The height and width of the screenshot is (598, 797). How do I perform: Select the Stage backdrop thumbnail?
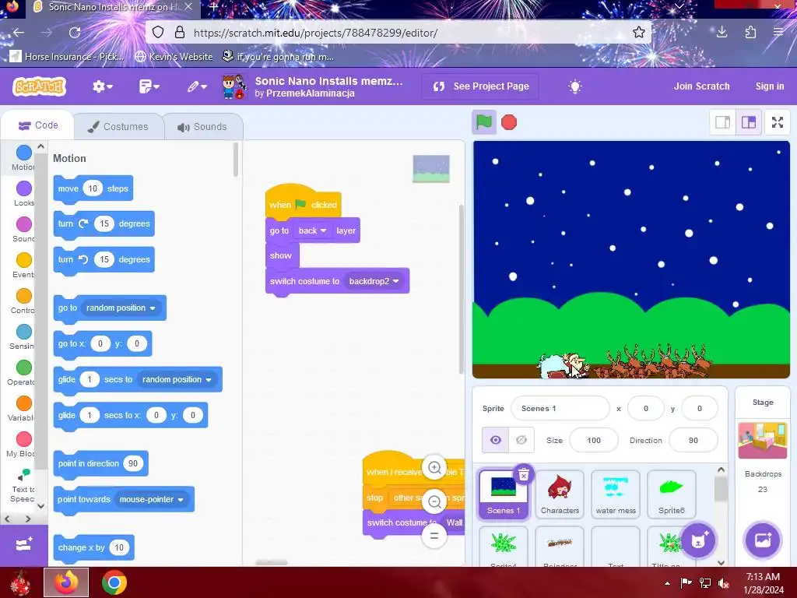pos(763,441)
